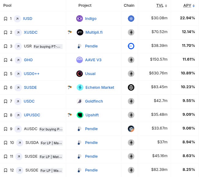Click the Pool column header
Screen dimensions: 199x177
[7, 6]
